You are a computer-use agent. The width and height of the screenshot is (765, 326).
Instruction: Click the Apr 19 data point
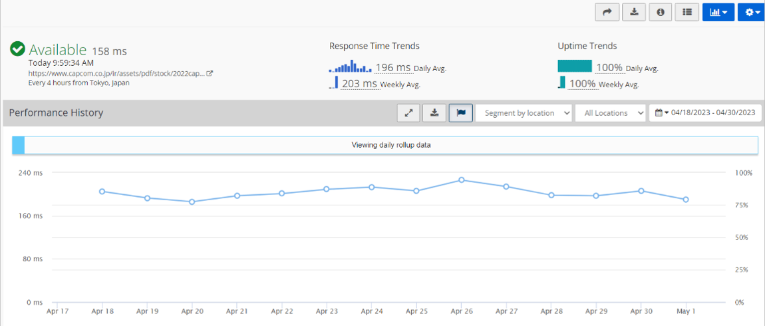(147, 198)
